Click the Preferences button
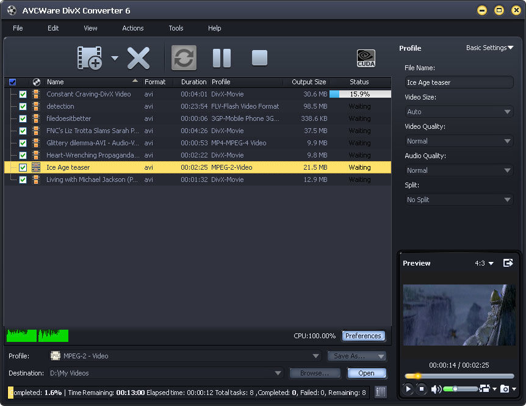 click(363, 336)
